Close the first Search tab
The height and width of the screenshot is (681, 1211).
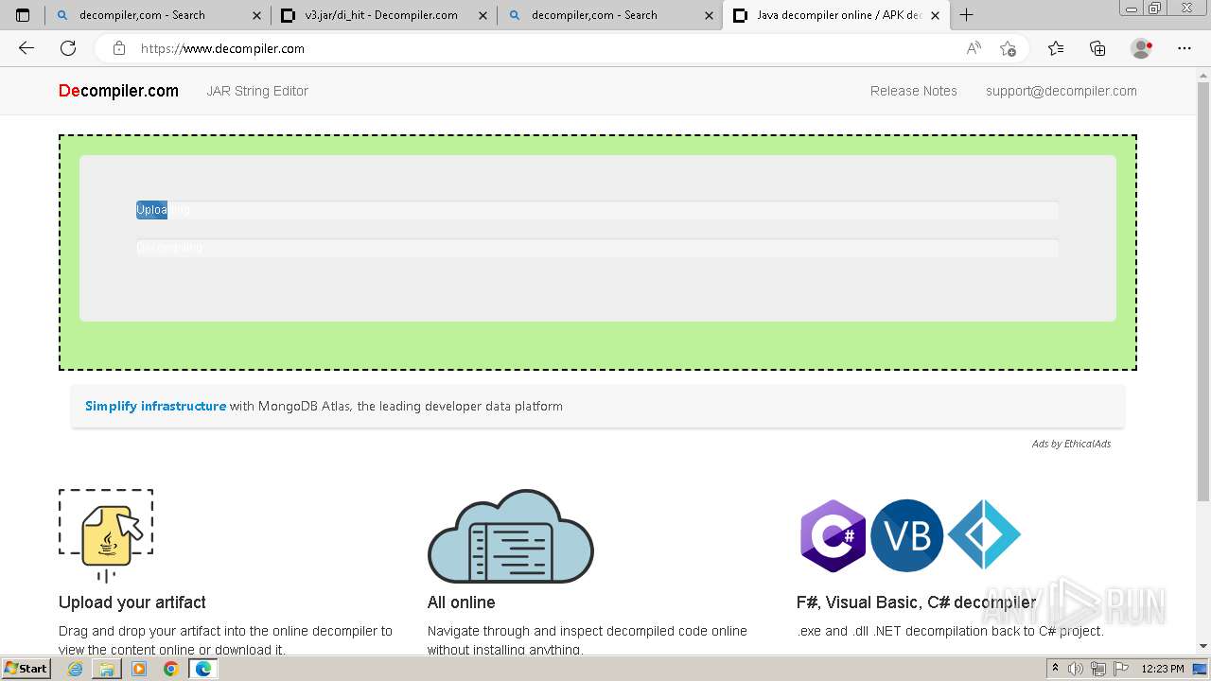[256, 15]
